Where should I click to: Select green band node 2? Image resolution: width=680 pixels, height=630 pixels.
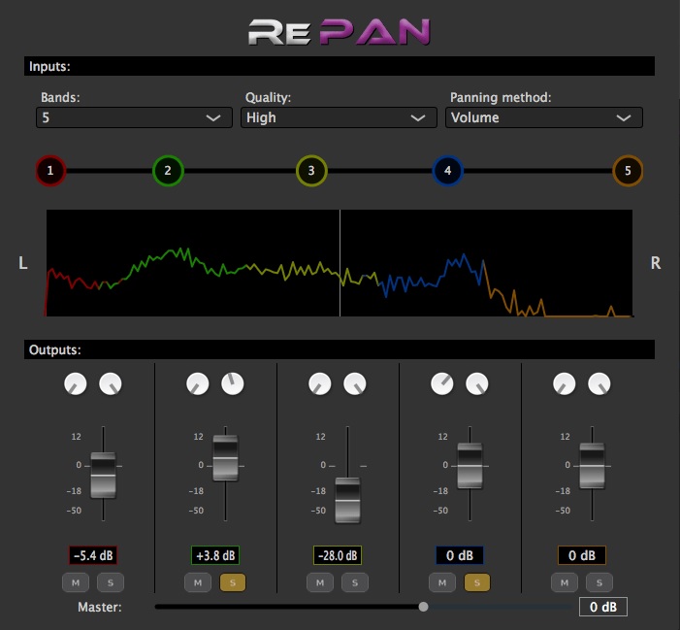[x=168, y=171]
